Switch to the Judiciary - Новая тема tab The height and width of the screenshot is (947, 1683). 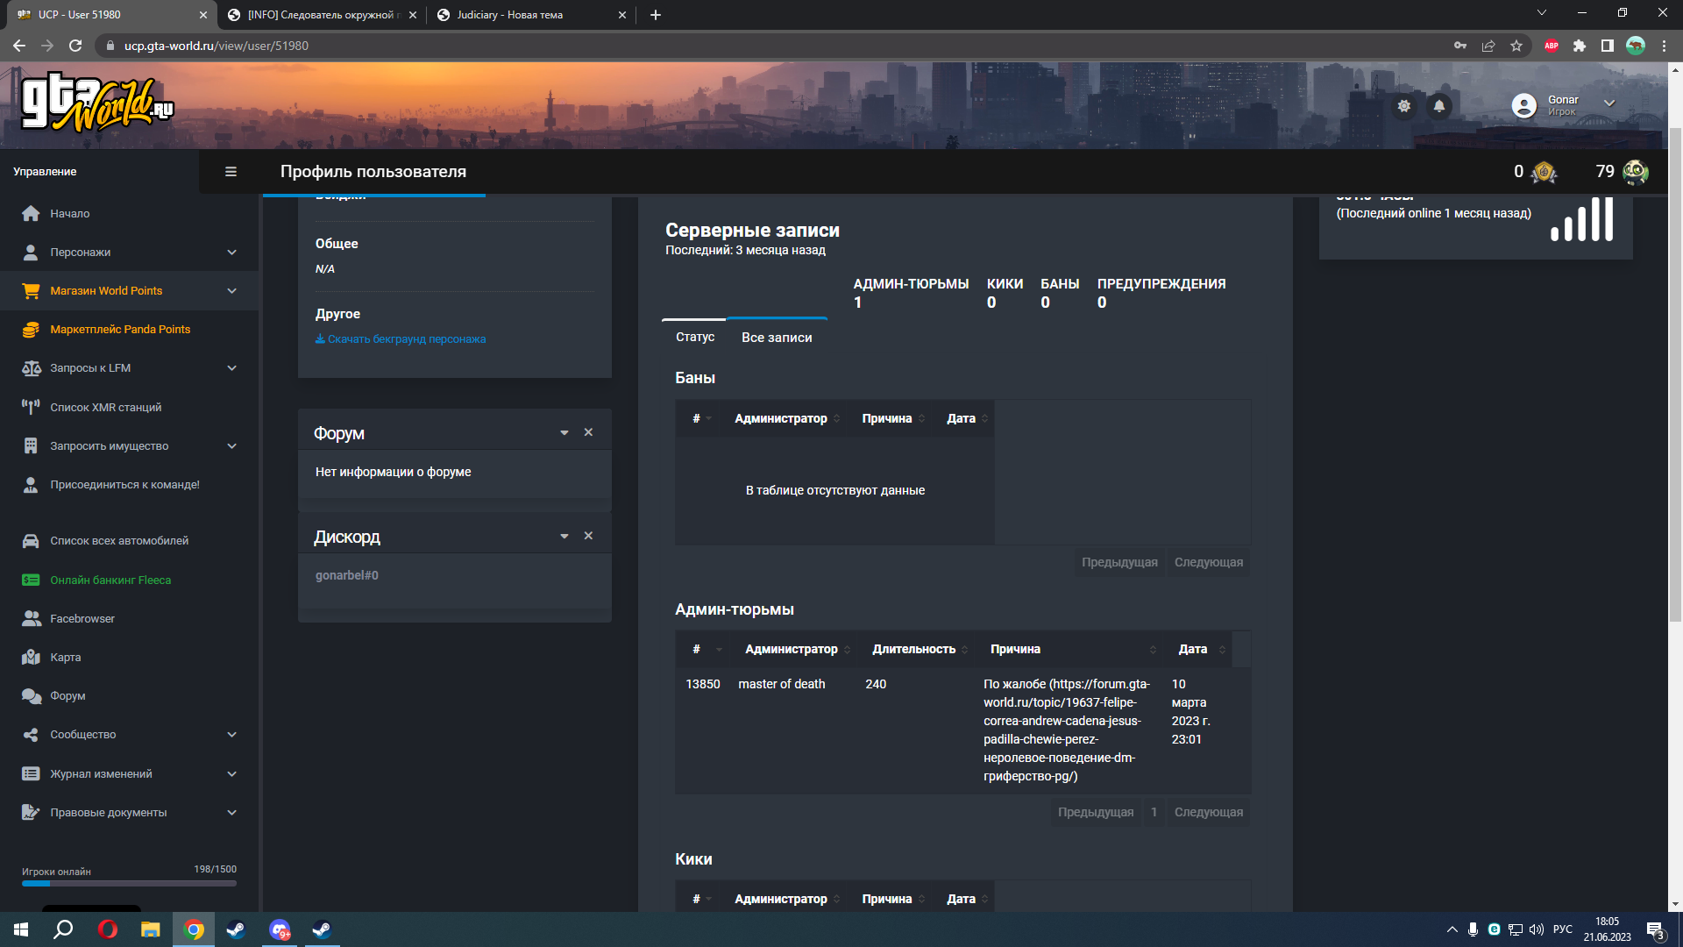coord(530,15)
